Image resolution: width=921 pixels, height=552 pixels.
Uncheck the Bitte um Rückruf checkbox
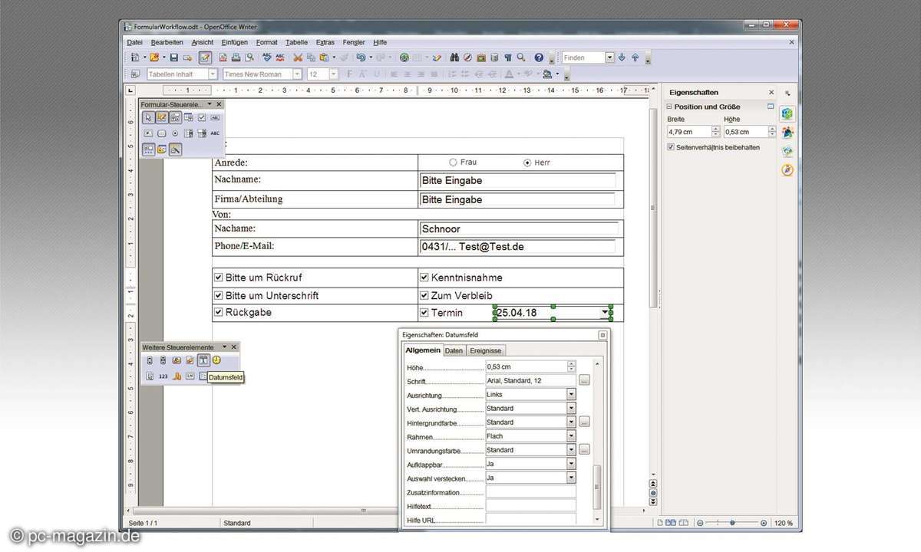click(x=219, y=277)
